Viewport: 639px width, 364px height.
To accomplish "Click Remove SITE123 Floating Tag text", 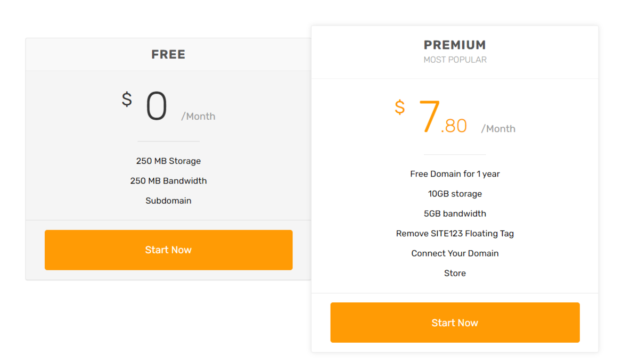I will pyautogui.click(x=455, y=233).
